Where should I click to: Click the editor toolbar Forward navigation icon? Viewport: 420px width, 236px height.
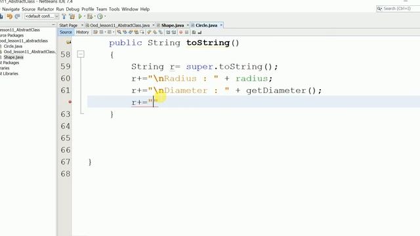click(x=110, y=32)
